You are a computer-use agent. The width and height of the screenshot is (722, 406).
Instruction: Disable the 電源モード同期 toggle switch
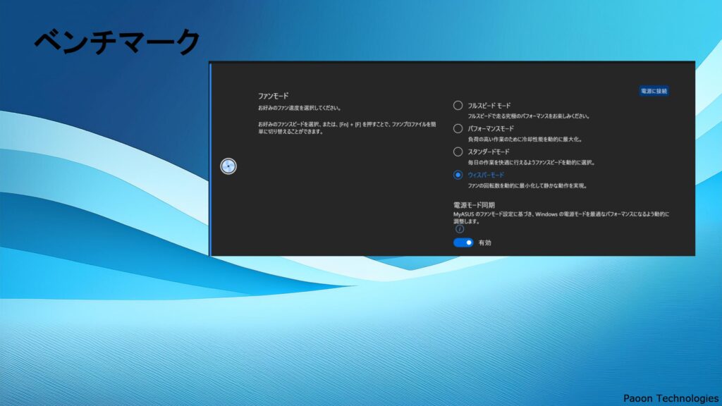(463, 242)
